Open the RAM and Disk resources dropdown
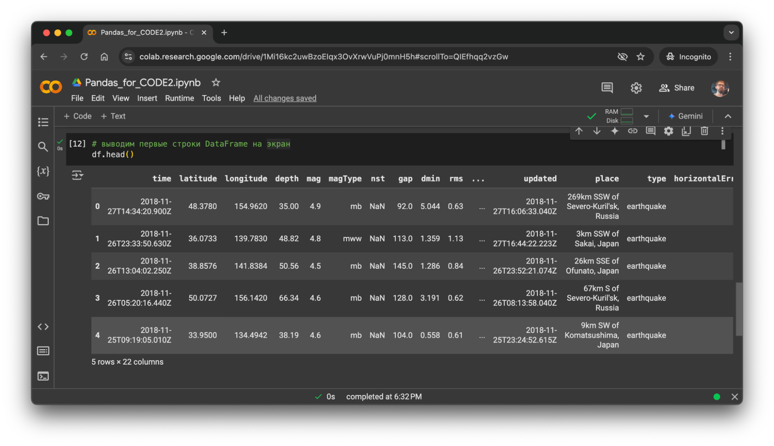 646,116
